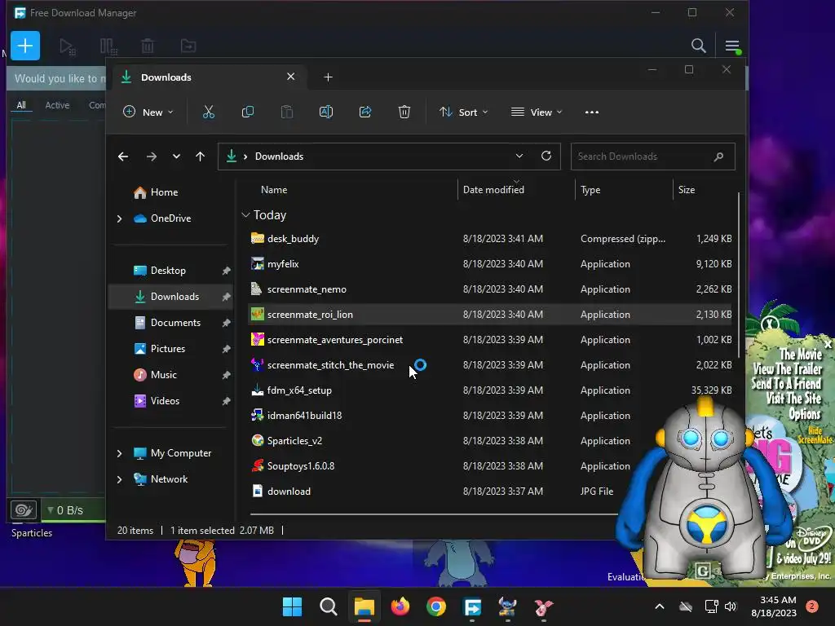
Task: Click the Rename icon in Explorer toolbar
Action: (326, 112)
